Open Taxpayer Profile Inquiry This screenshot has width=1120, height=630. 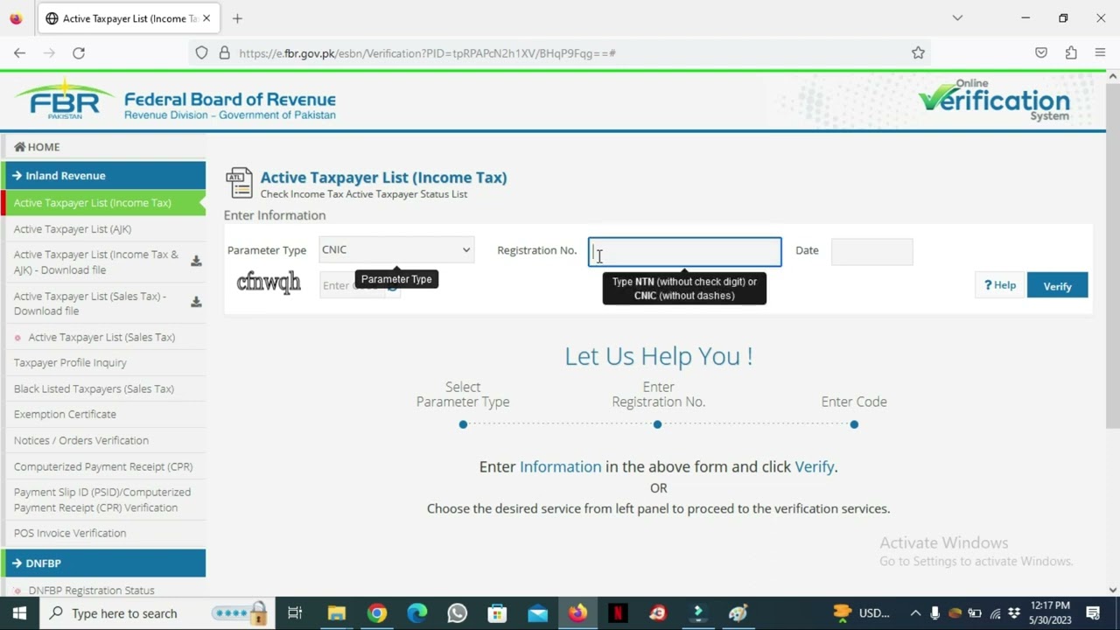[x=70, y=362]
